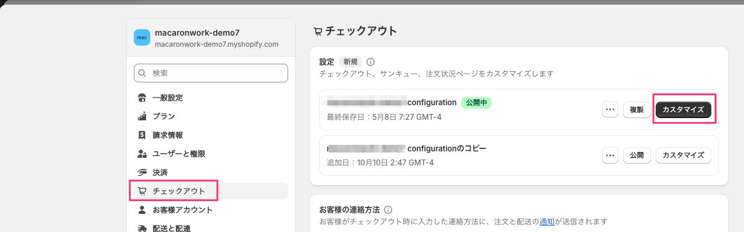
Task: Open 配送と配達 settings
Action: 211,227
